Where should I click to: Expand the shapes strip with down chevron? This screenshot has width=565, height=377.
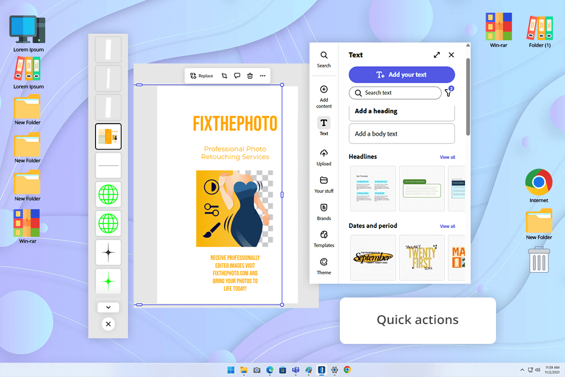tap(108, 307)
